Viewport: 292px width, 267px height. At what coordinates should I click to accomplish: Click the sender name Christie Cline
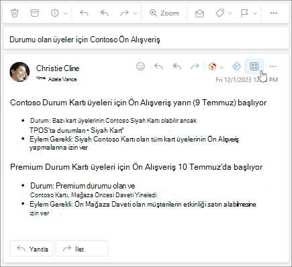tap(58, 68)
